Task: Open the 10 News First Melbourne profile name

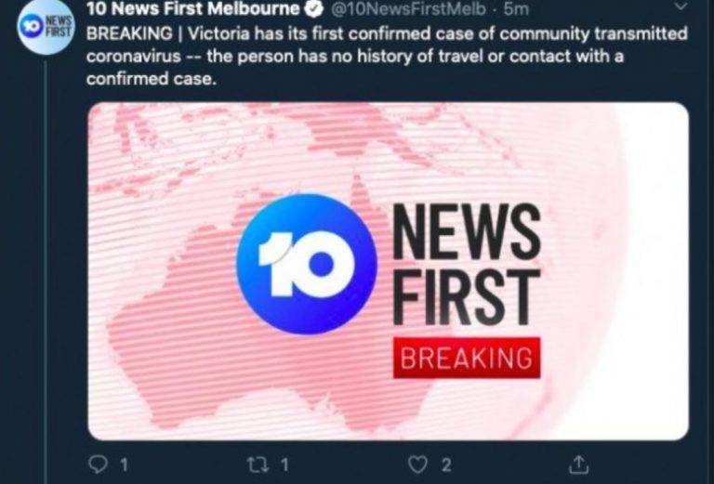Action: click(x=193, y=8)
